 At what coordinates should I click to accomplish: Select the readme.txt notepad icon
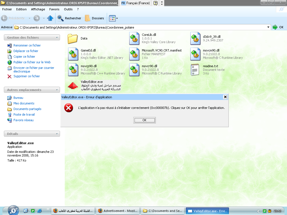[195, 70]
